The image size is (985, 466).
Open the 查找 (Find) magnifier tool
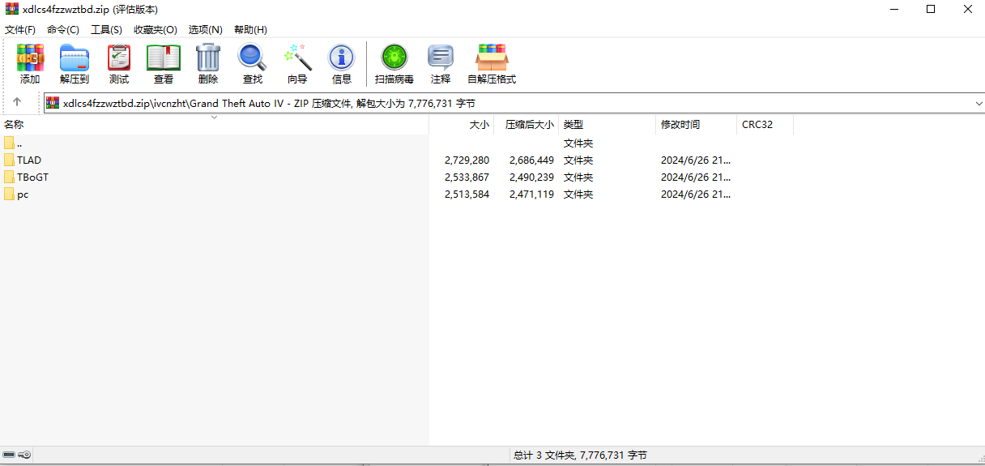253,64
